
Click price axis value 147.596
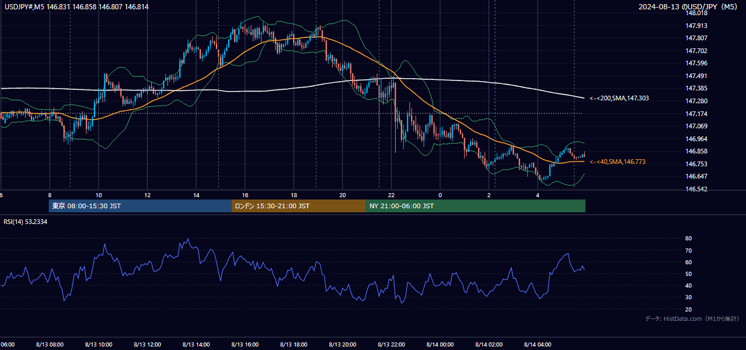pyautogui.click(x=696, y=63)
